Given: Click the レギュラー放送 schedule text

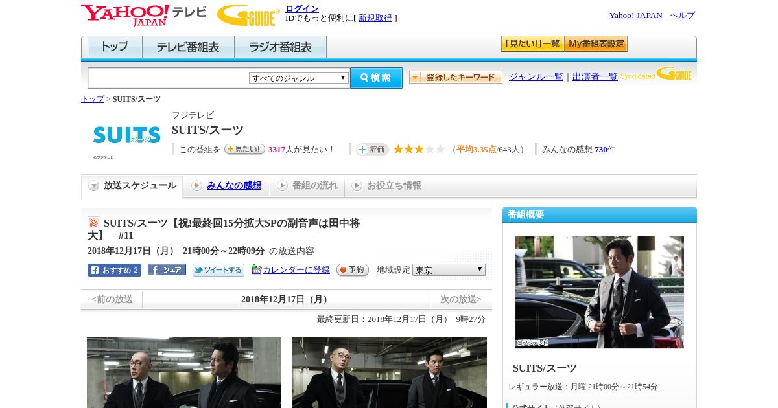Looking at the screenshot, I should [583, 387].
